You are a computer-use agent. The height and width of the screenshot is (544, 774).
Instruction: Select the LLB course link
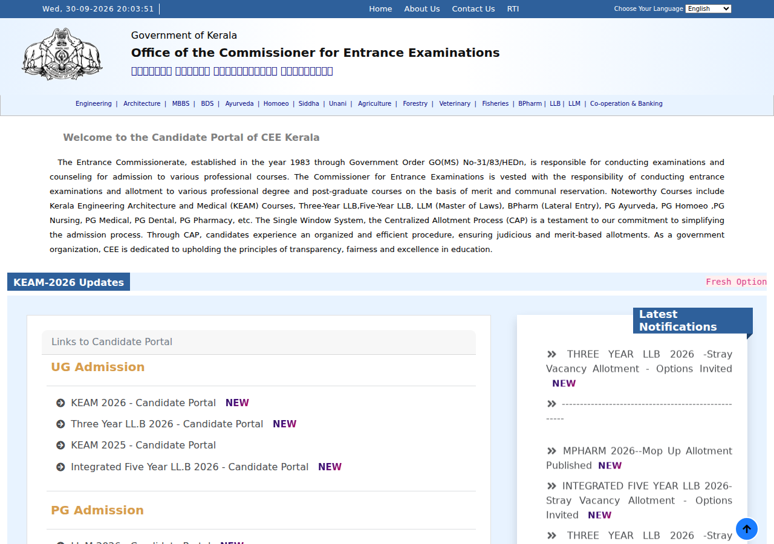pyautogui.click(x=555, y=104)
